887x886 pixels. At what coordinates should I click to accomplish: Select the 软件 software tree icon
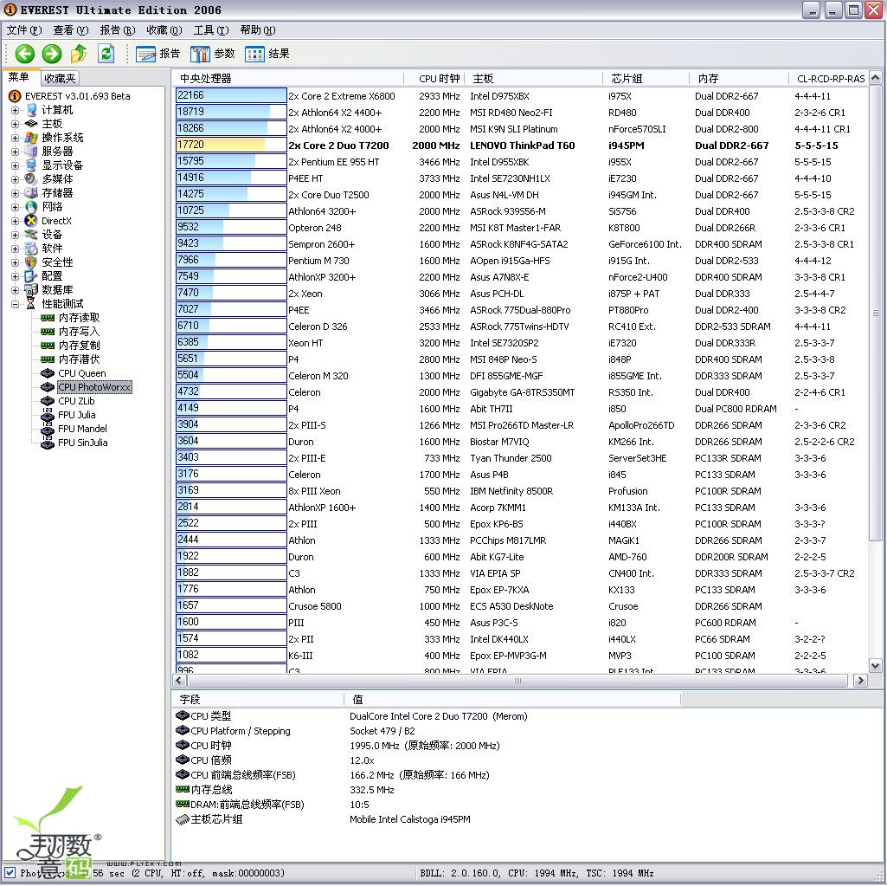31,249
